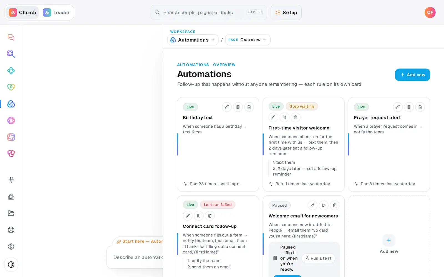Delete the Welcome email for newcomers automation
Viewport: 444px width, 277px height.
[x=335, y=205]
